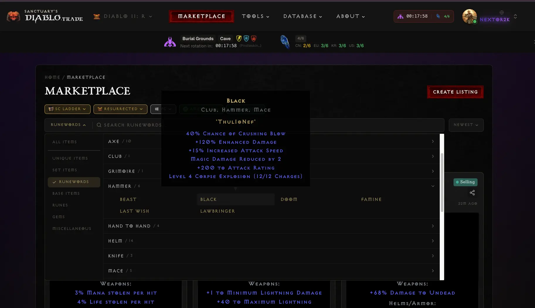Click the share icon on listing

472,193
